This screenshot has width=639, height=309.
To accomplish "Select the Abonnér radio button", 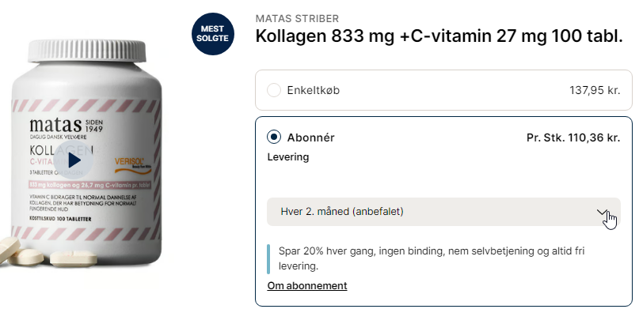I will click(274, 138).
